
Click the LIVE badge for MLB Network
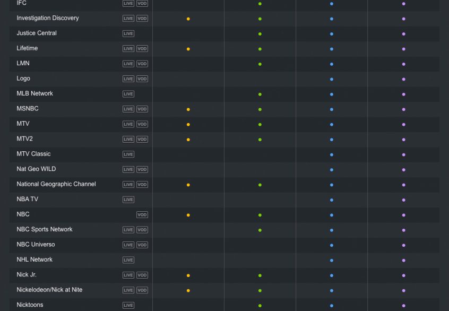click(128, 94)
